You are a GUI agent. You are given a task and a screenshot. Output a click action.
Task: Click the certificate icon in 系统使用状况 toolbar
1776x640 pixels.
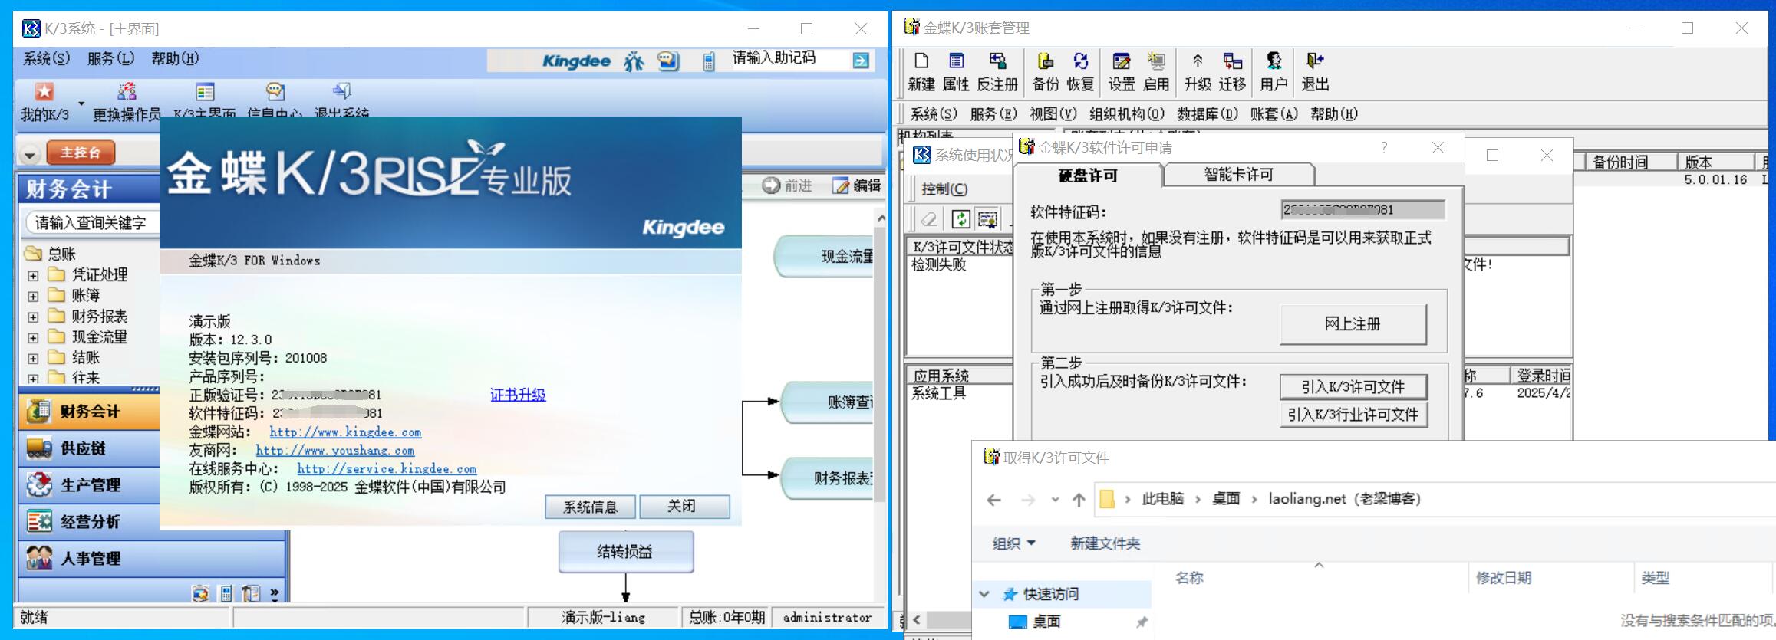pos(988,219)
